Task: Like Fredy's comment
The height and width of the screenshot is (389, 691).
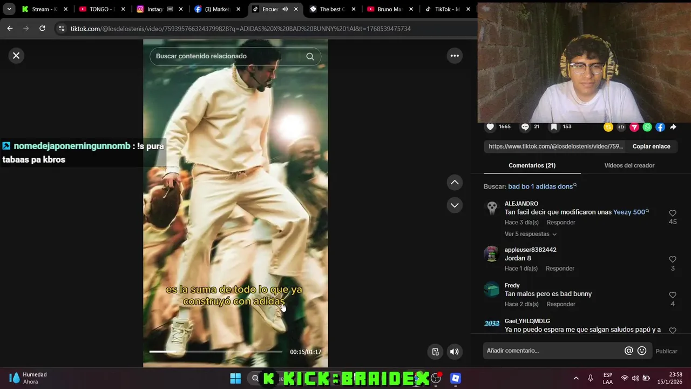Action: point(673,295)
